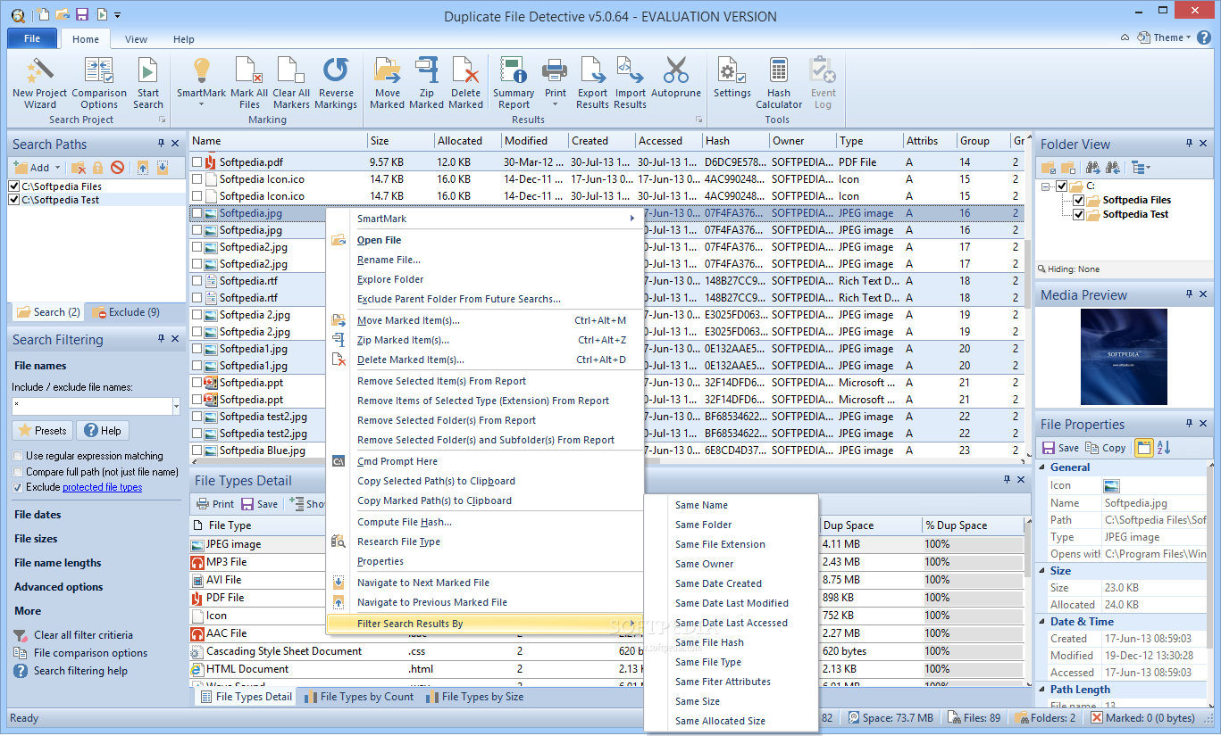Uncheck the C:\Softpedia Test search path

tap(13, 200)
